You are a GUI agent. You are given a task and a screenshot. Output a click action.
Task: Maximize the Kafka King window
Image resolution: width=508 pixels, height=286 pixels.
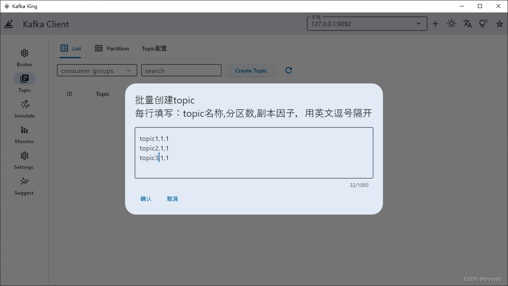pos(480,6)
